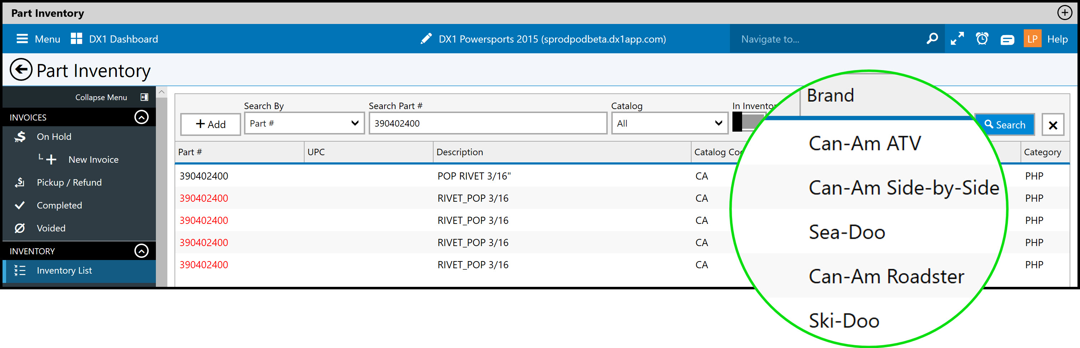The width and height of the screenshot is (1080, 348).
Task: Click the Help link
Action: click(1057, 39)
